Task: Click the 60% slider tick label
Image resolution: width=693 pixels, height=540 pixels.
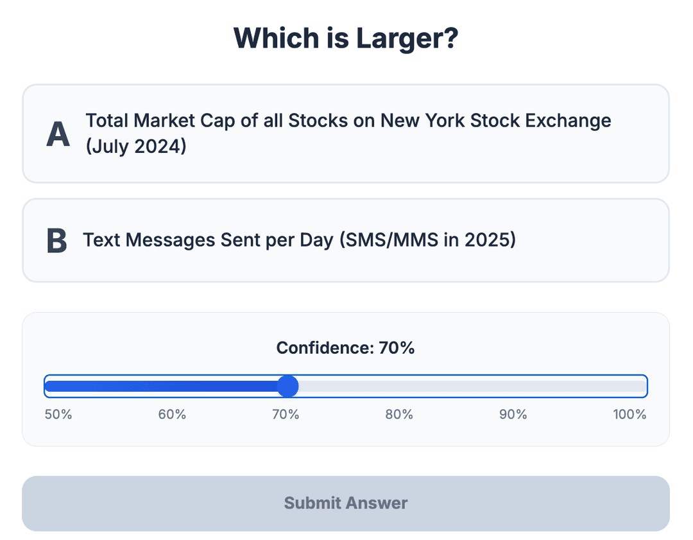Action: click(172, 414)
